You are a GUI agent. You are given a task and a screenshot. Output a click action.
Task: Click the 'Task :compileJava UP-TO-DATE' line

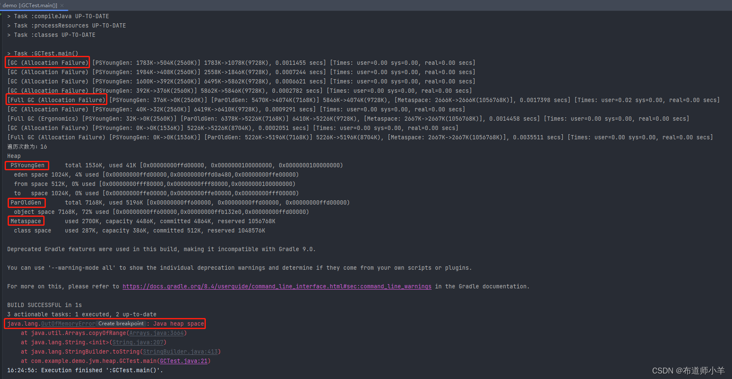click(58, 17)
